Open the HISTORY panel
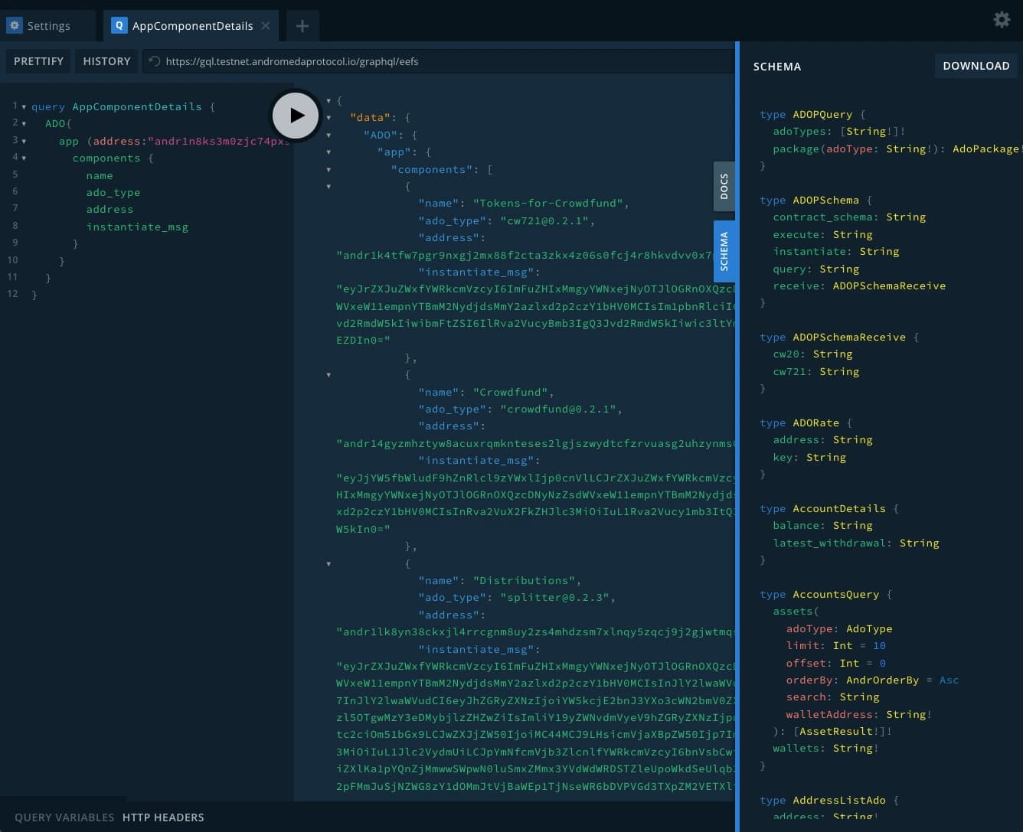The width and height of the screenshot is (1023, 832). [106, 61]
